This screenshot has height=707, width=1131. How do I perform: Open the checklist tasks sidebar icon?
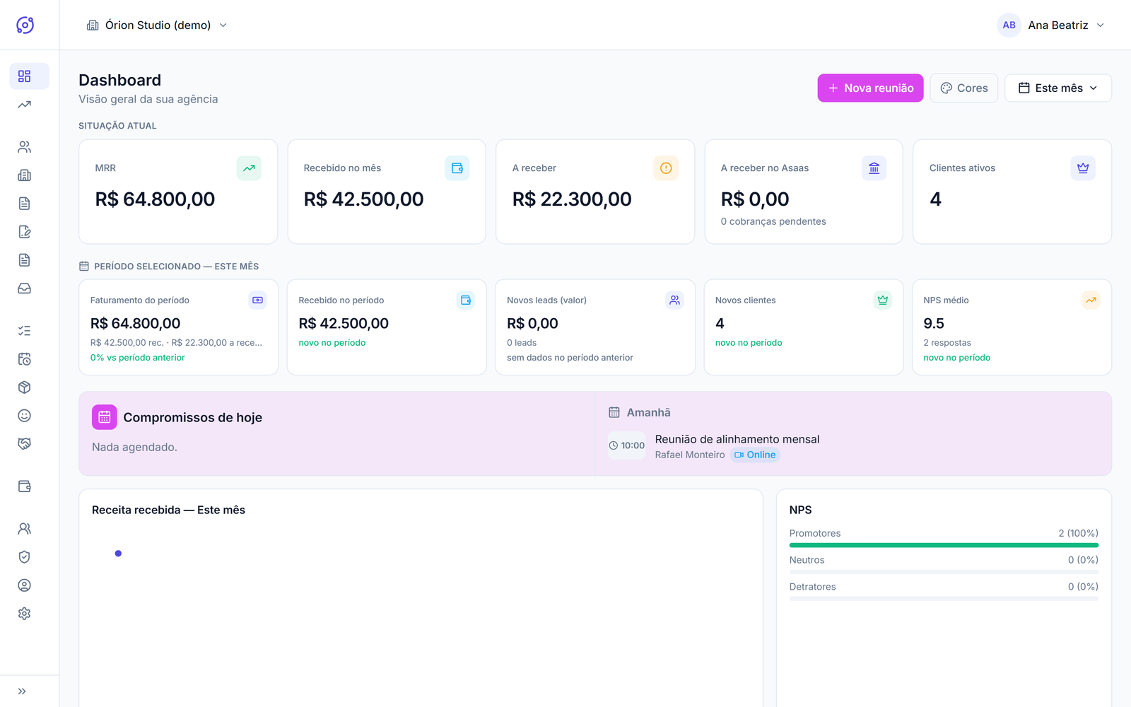(x=25, y=331)
